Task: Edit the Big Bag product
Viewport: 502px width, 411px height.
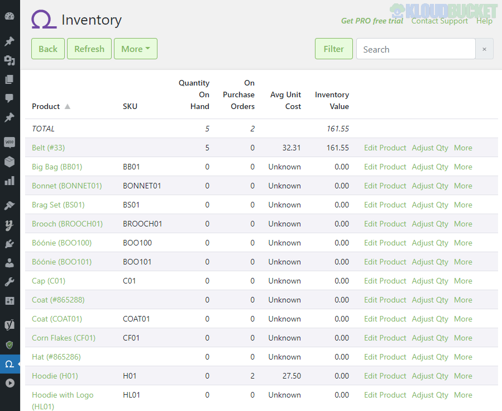Action: [385, 167]
